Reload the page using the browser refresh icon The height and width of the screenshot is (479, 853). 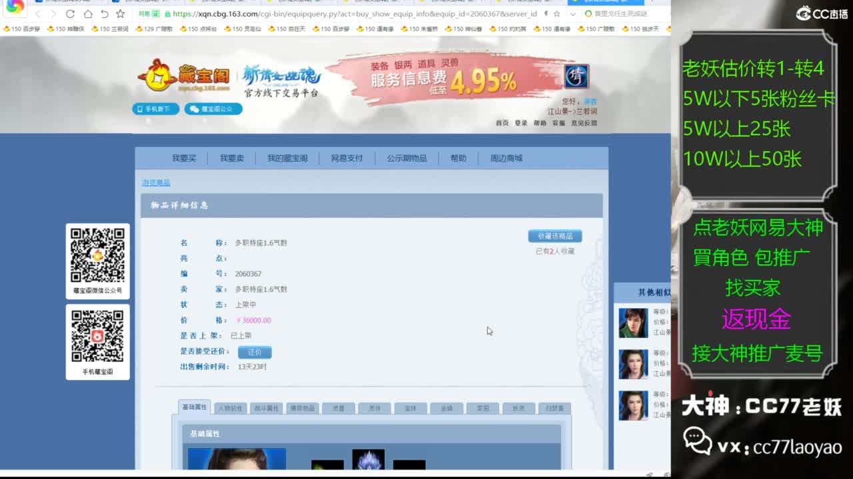[x=70, y=13]
